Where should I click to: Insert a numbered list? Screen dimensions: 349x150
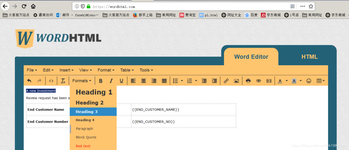[x=190, y=81]
